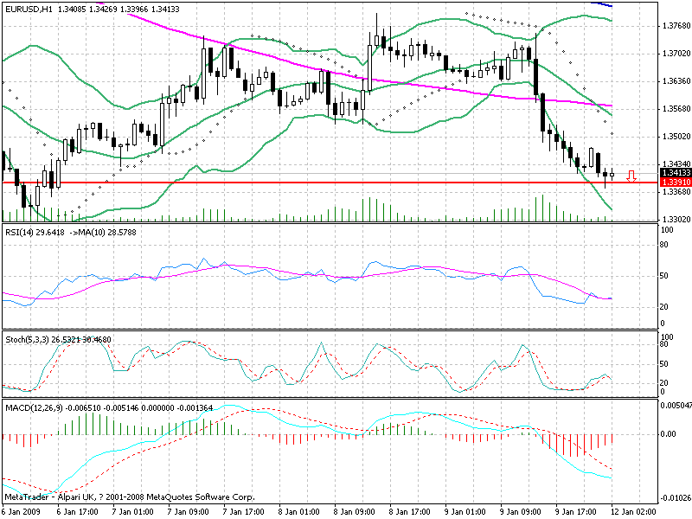Click the 7 Jan 09:00 time label
This screenshot has height=519, width=692.
point(189,512)
